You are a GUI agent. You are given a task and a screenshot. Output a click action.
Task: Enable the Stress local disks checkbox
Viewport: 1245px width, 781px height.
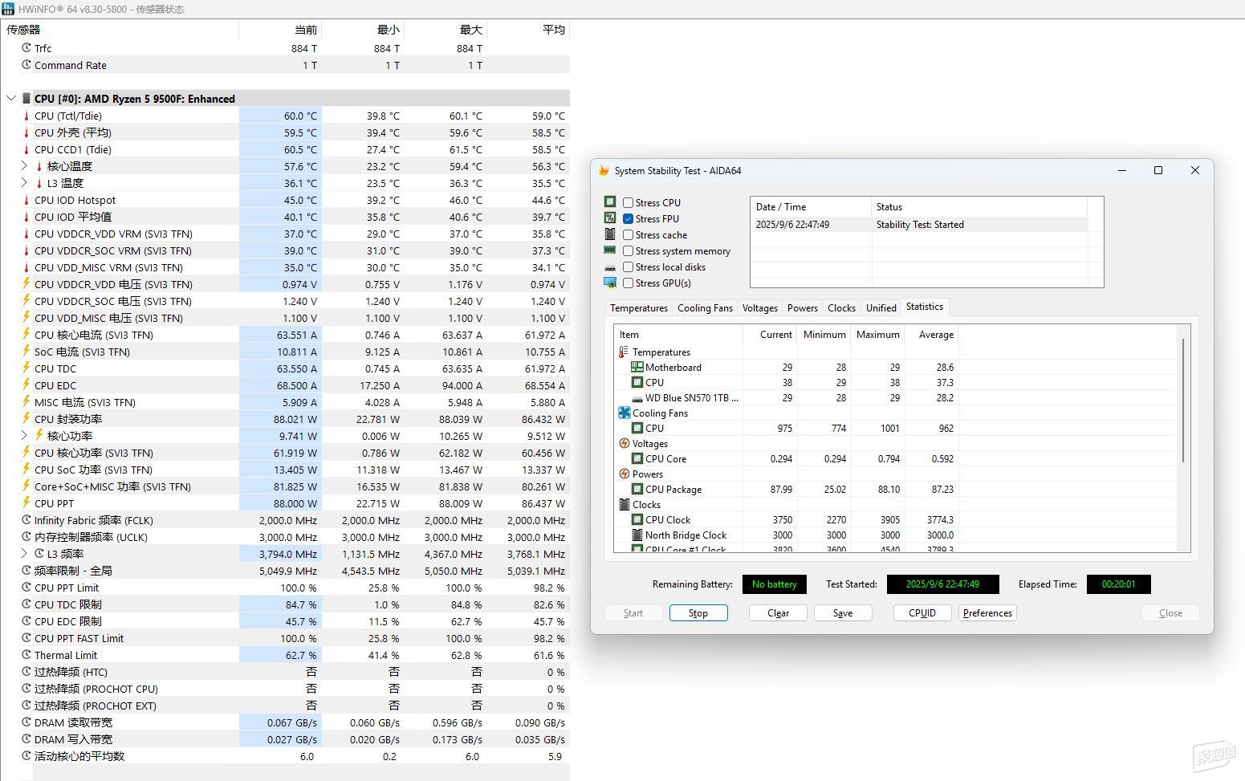pos(628,266)
